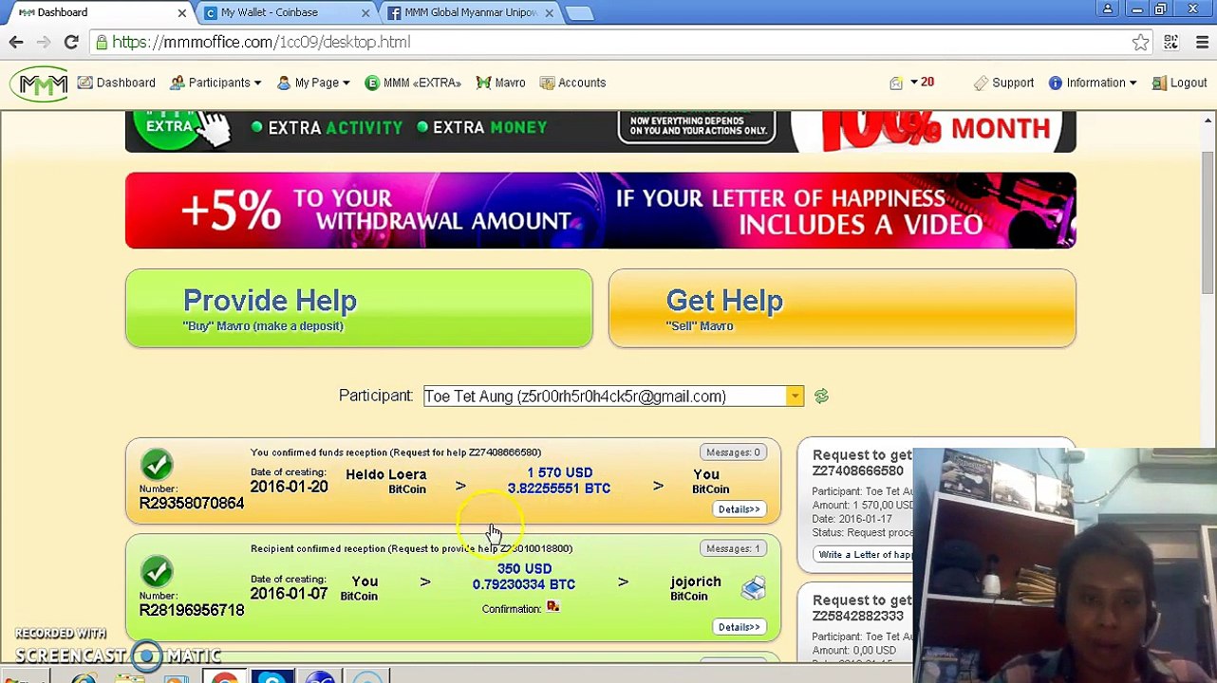Select the text Heldo Loera
The width and height of the screenshot is (1217, 683).
click(385, 474)
